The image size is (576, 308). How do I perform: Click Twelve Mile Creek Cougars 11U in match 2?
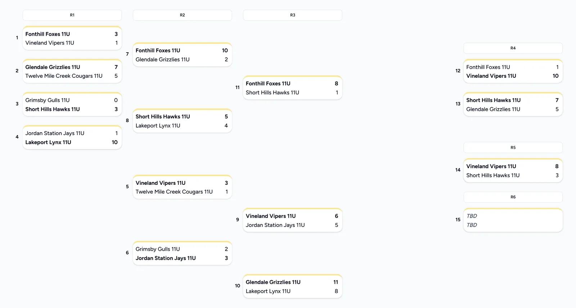(64, 76)
